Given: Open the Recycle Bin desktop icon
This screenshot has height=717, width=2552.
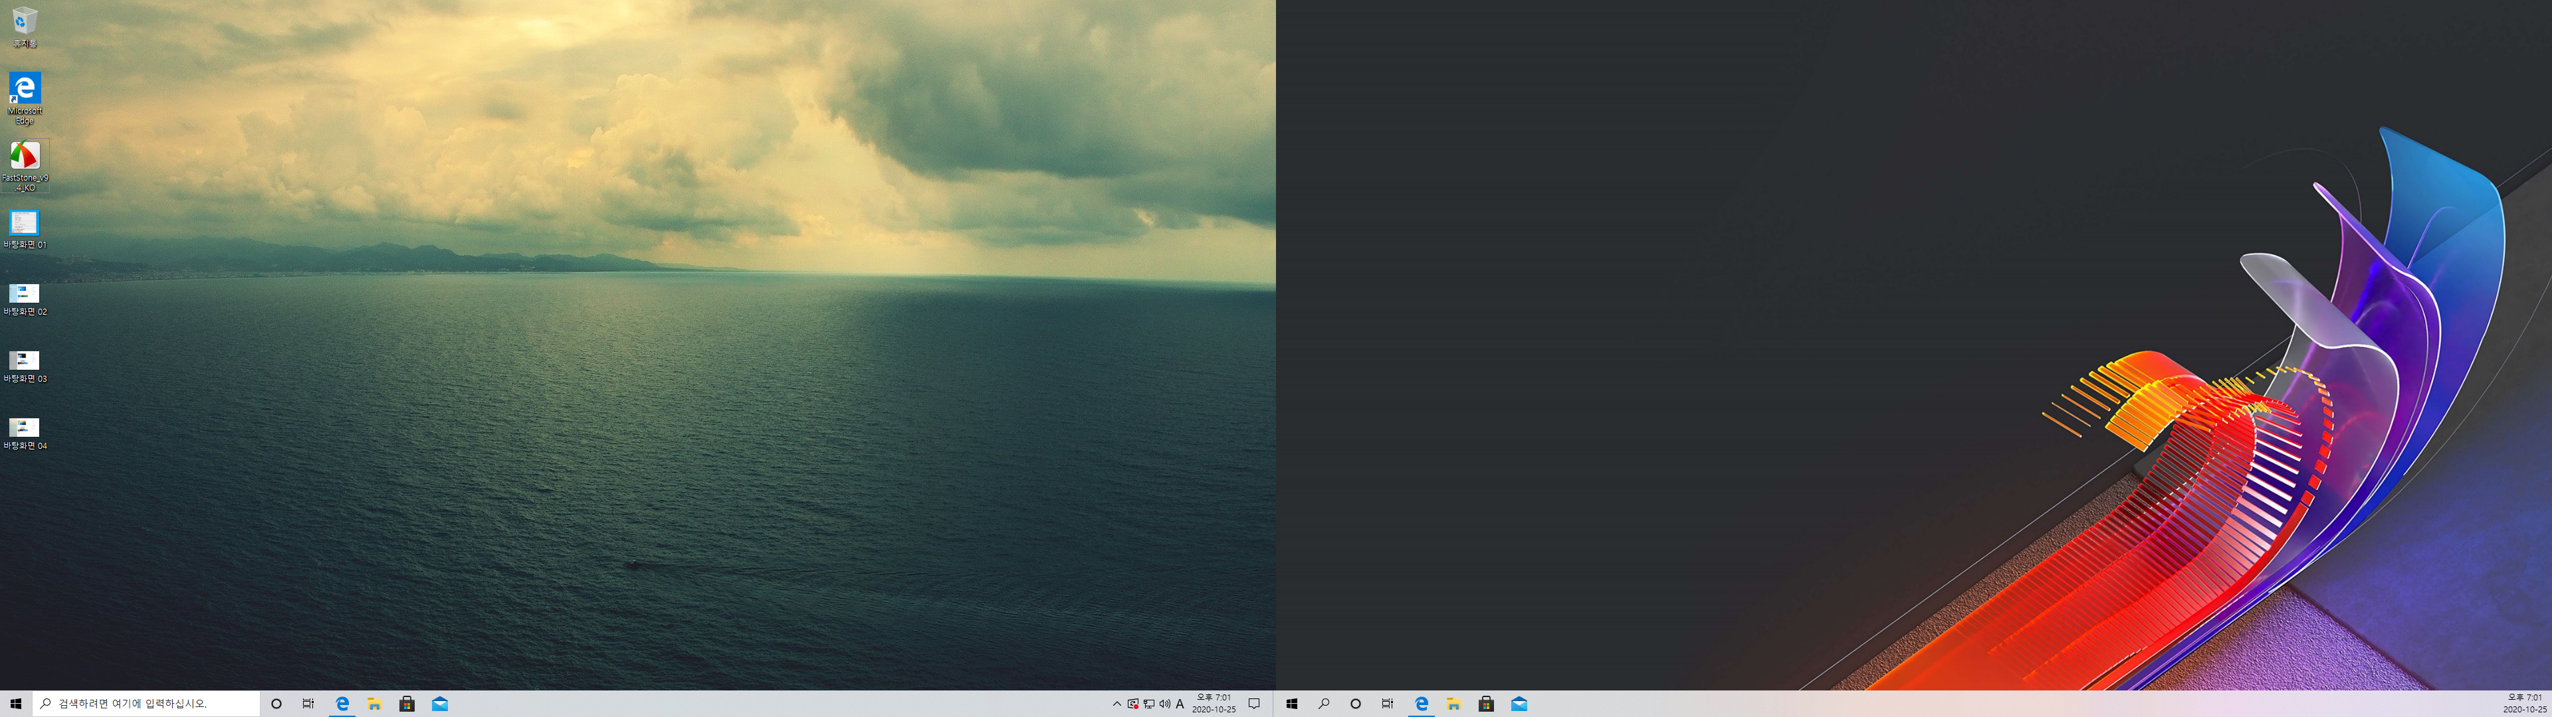Looking at the screenshot, I should coord(25,23).
